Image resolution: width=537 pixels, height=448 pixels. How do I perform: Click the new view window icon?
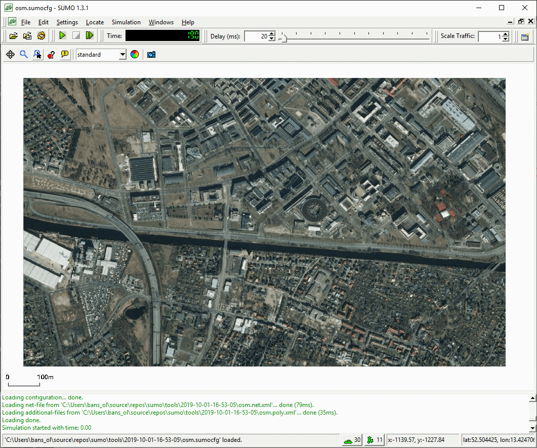point(525,36)
